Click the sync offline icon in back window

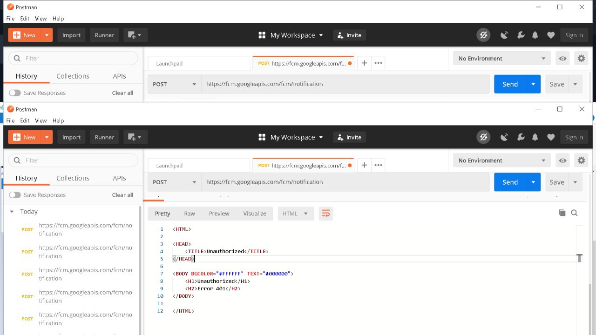tap(483, 35)
